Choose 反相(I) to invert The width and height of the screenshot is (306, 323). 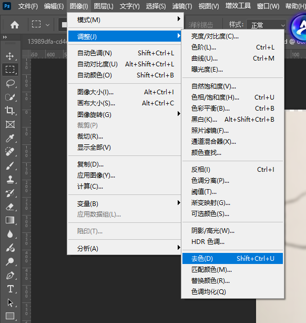coord(232,170)
